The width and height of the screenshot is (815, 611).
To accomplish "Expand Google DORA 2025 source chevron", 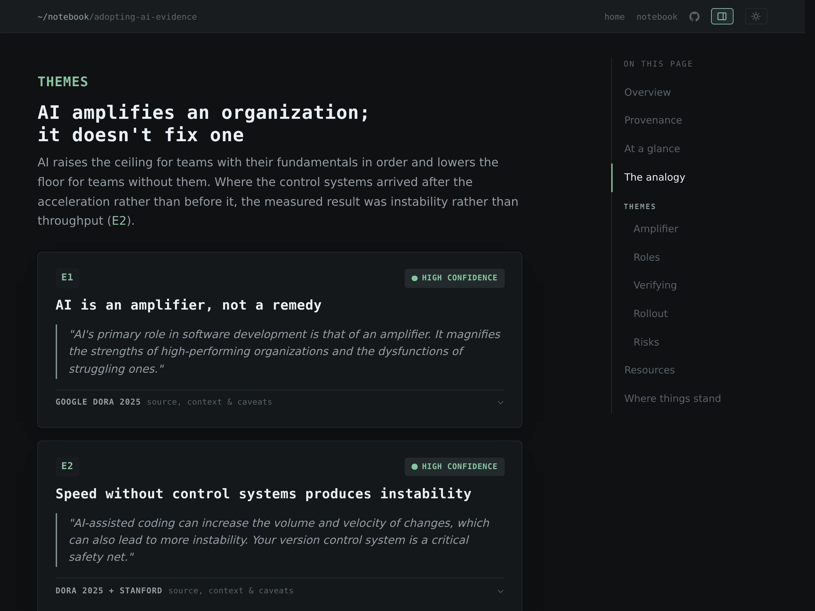I will 500,403.
